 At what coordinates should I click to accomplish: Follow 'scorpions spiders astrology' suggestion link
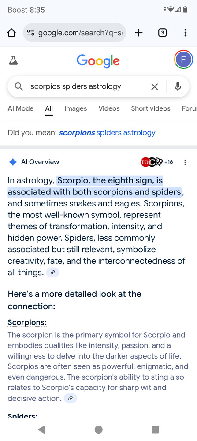pos(107,132)
